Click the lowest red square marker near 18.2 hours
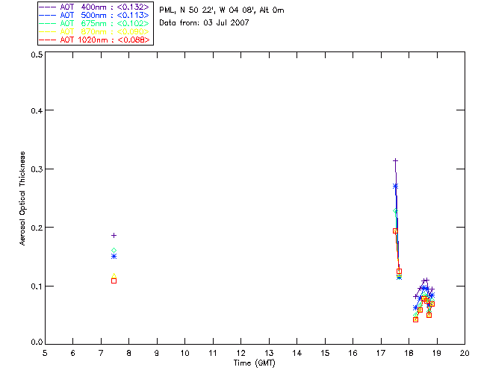The image size is (478, 382). [x=415, y=319]
